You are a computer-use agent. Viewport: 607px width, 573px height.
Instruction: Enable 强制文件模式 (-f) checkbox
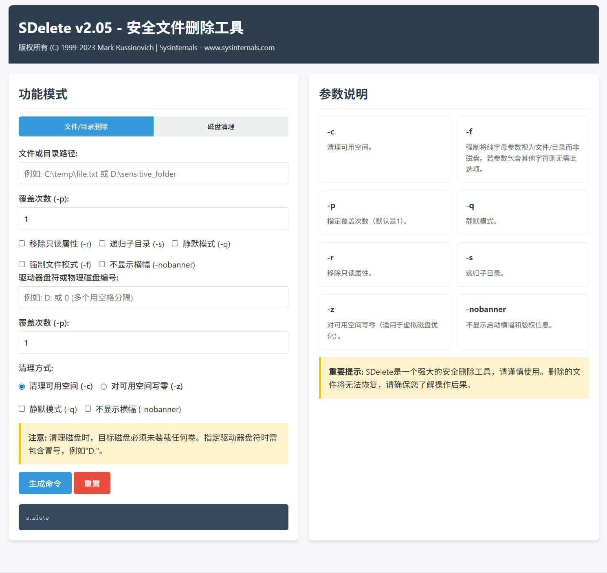click(22, 264)
